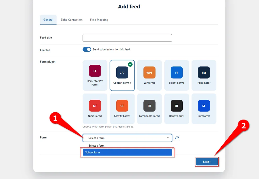Click the Form plugin label
This screenshot has width=259, height=179.
click(x=48, y=62)
